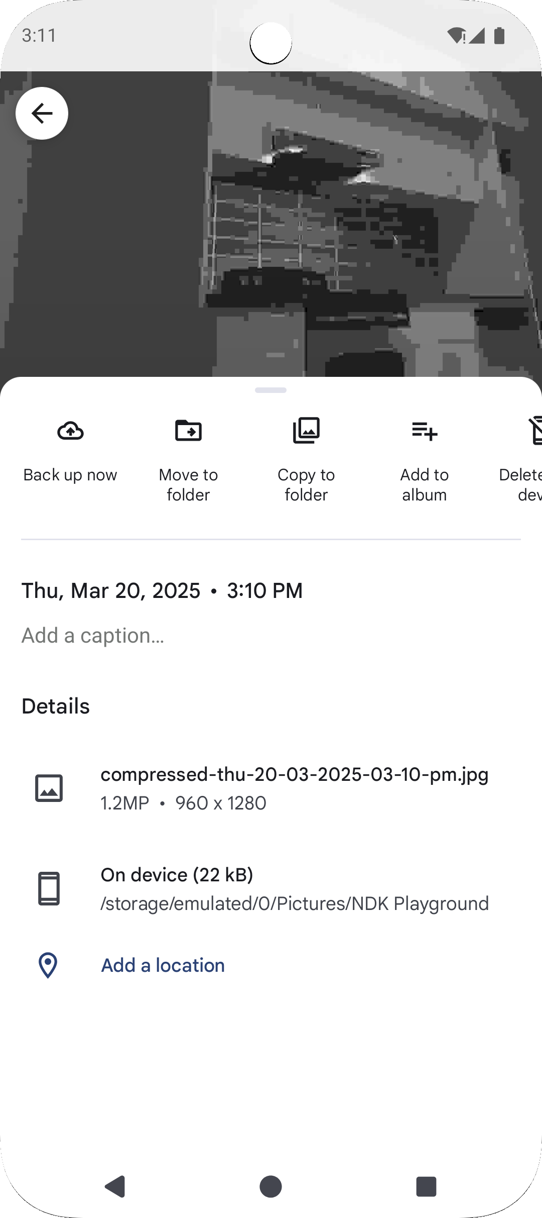Tap the compressed-thu-20-03-2025 filename row
Viewport: 542px width, 1218px height.
(271, 788)
